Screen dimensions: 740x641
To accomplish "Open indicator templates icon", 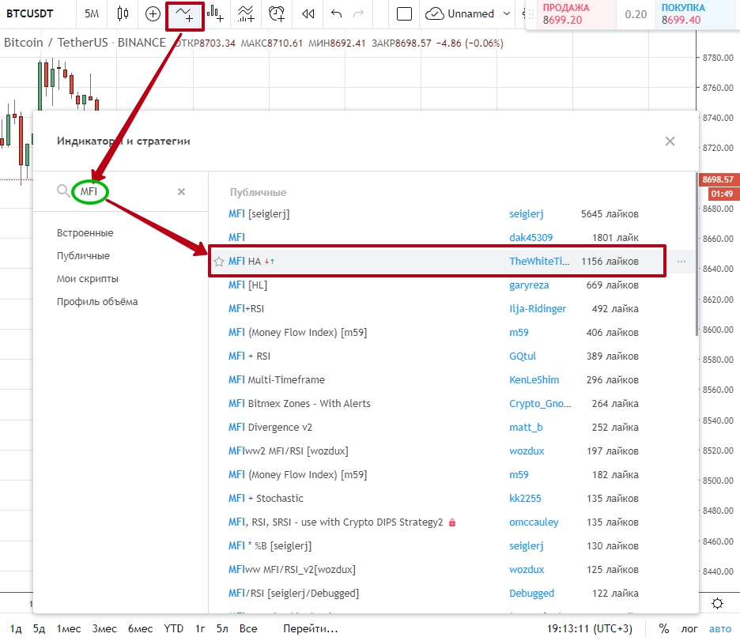I will [x=246, y=13].
